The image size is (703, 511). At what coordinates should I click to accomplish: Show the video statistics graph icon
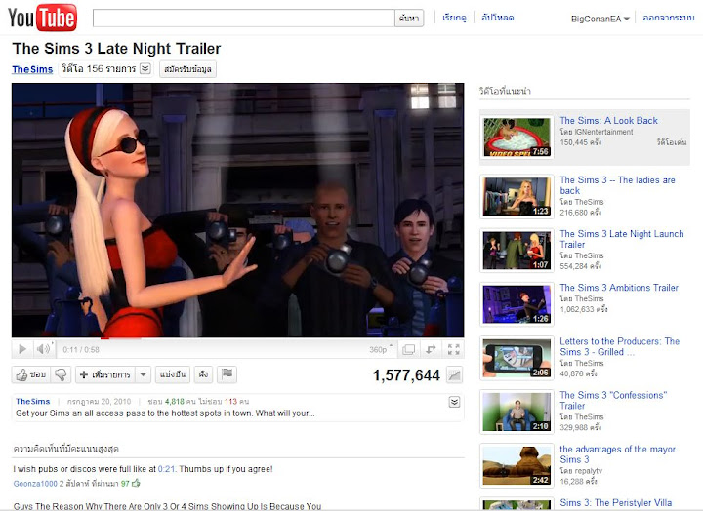[454, 375]
